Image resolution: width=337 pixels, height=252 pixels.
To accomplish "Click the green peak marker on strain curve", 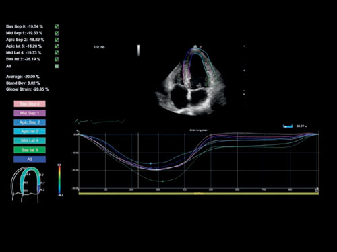I will point(163,181).
